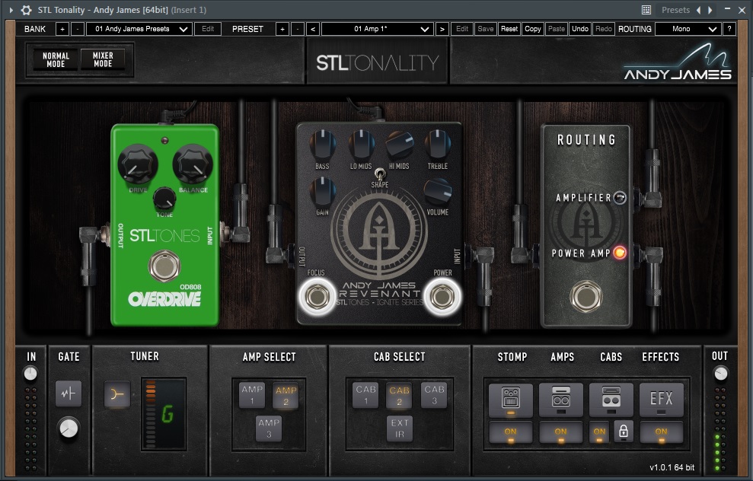Toggle the OD808 Overdrive footswitch
Image resolution: width=753 pixels, height=481 pixels.
tap(164, 266)
